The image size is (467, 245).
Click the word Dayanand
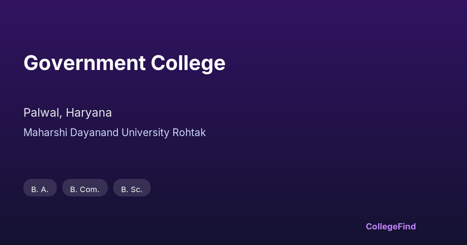(94, 133)
